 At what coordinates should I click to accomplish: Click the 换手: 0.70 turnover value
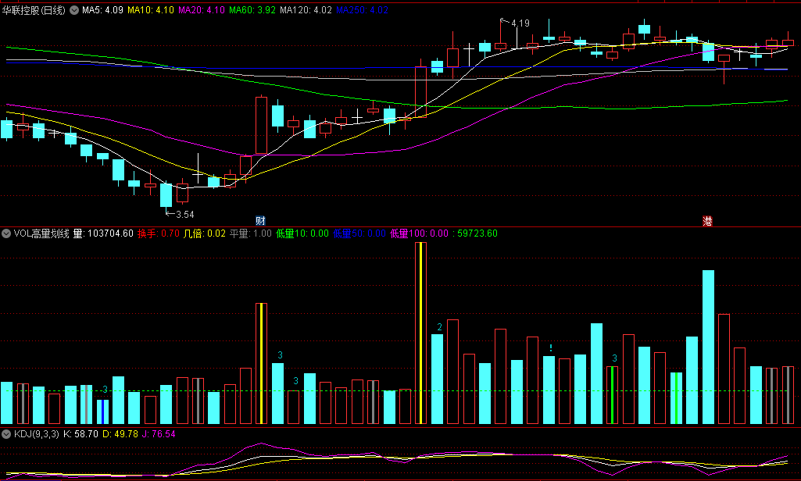click(x=159, y=233)
